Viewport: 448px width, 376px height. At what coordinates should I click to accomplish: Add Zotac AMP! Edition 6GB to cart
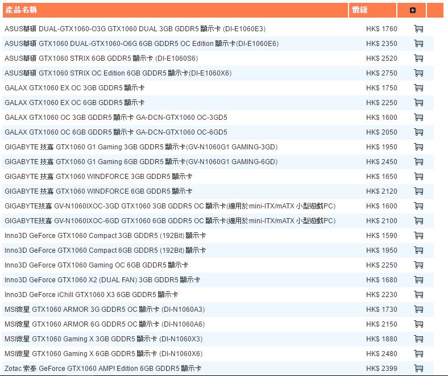coord(418,369)
